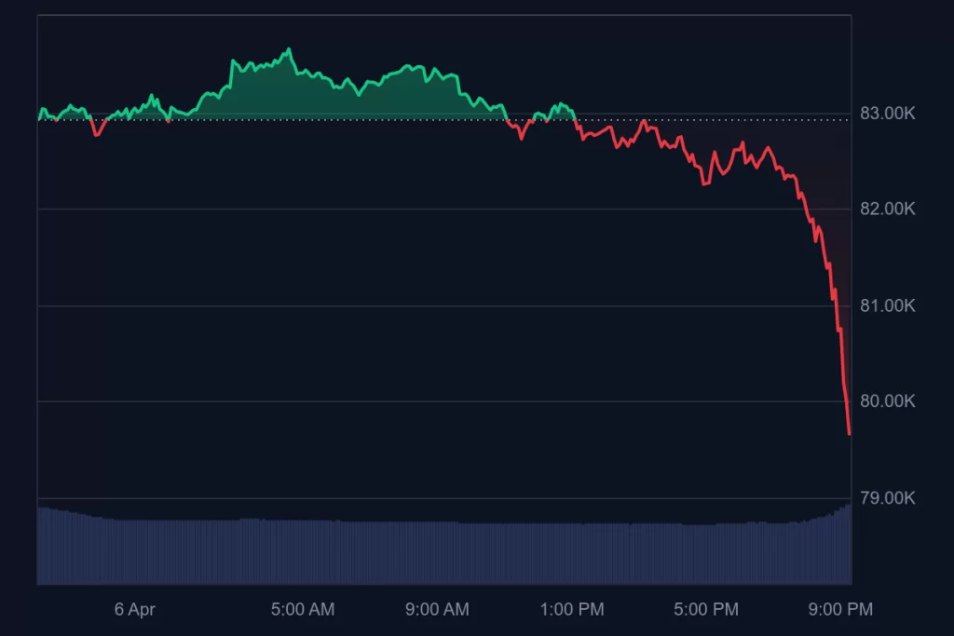The width and height of the screenshot is (954, 636).
Task: Click the highest peak of the green line
Action: point(290,49)
